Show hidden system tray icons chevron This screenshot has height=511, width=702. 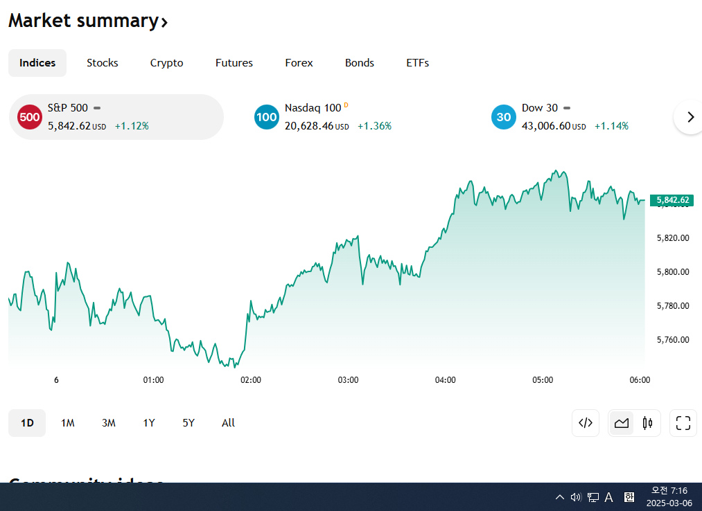[560, 497]
